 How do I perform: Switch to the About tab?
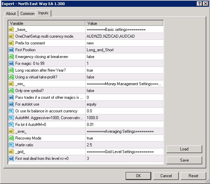tap(11, 14)
